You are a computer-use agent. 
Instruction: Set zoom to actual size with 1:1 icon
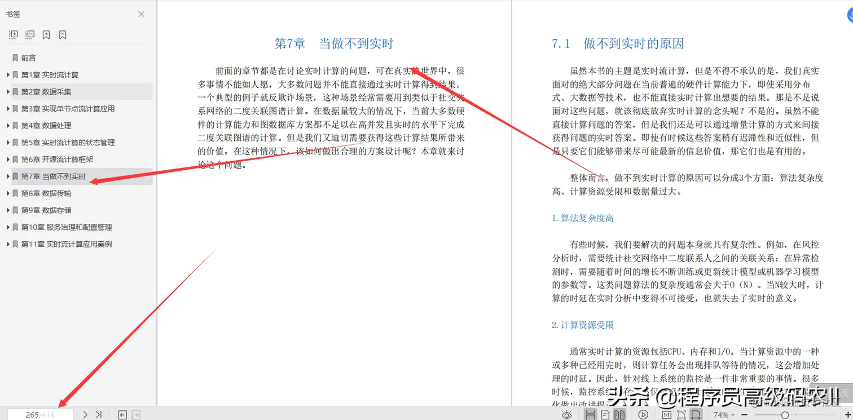point(666,414)
